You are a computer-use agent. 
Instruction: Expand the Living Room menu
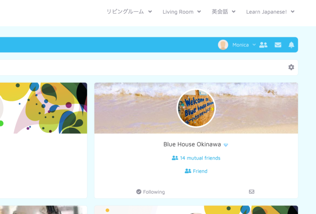[x=182, y=12]
